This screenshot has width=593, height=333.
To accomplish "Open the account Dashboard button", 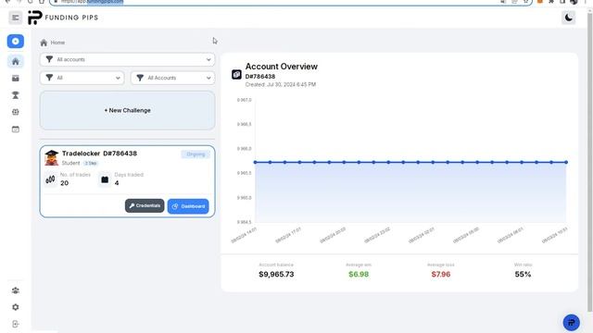I will point(188,206).
